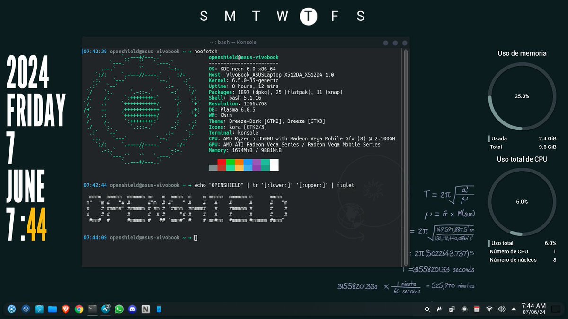The image size is (568, 319).
Task: Click the FRIDAY text in the desktop clock
Action: click(36, 111)
